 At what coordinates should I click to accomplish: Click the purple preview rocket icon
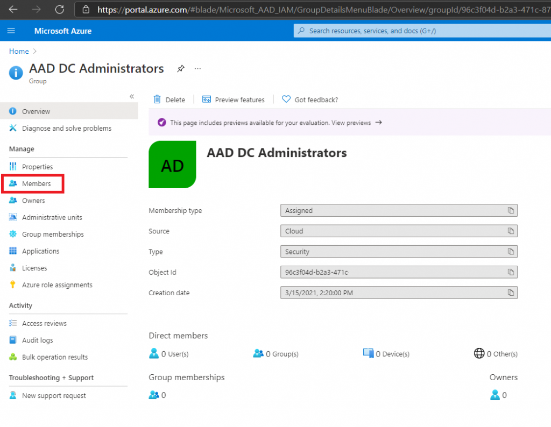(x=161, y=123)
